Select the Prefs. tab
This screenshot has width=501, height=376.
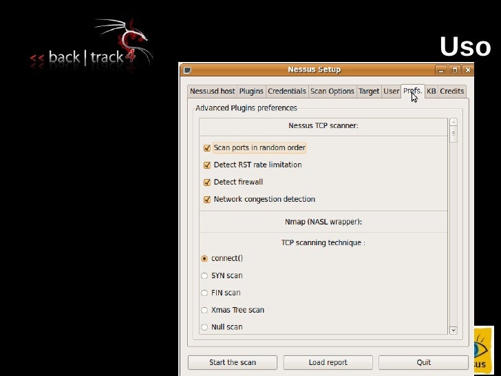click(412, 91)
